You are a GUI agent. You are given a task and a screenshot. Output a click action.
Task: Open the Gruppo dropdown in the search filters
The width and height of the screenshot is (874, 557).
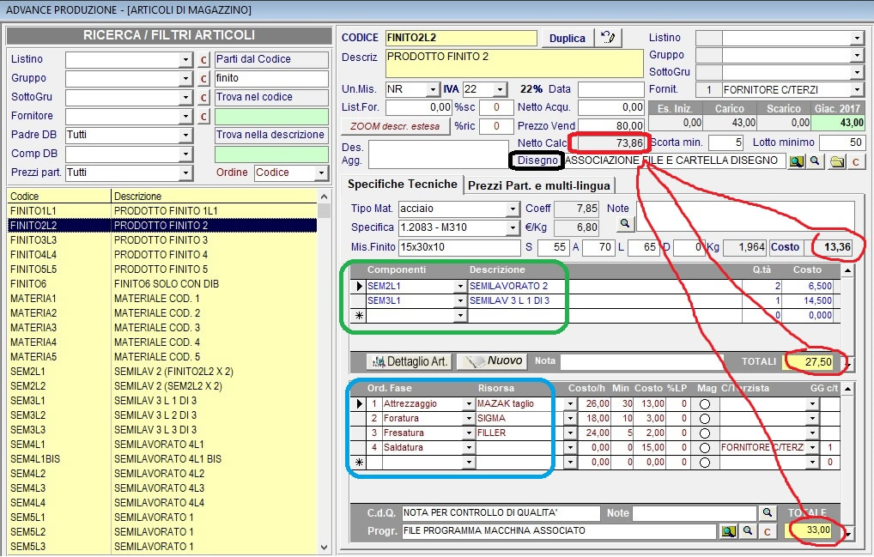(186, 79)
